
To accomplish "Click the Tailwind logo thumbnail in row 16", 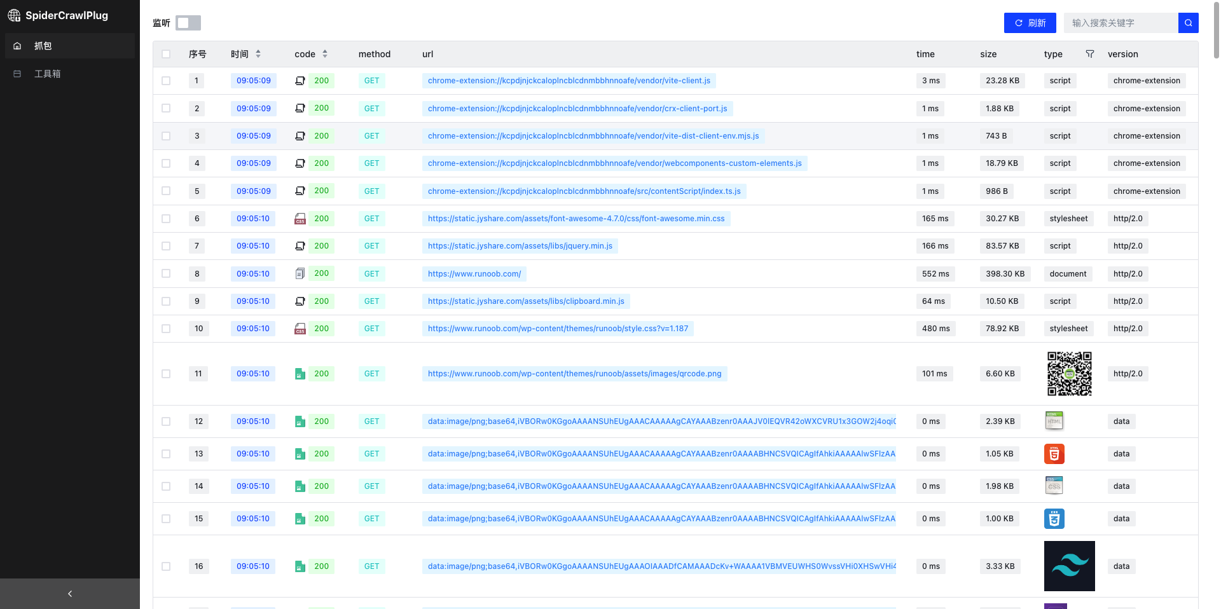I will click(1069, 566).
